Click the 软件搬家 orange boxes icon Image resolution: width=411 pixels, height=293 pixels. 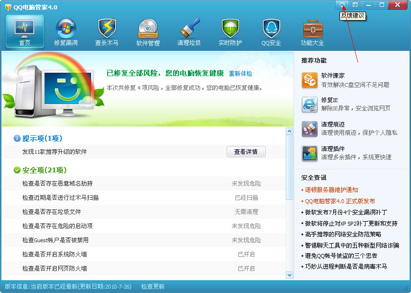click(x=310, y=80)
